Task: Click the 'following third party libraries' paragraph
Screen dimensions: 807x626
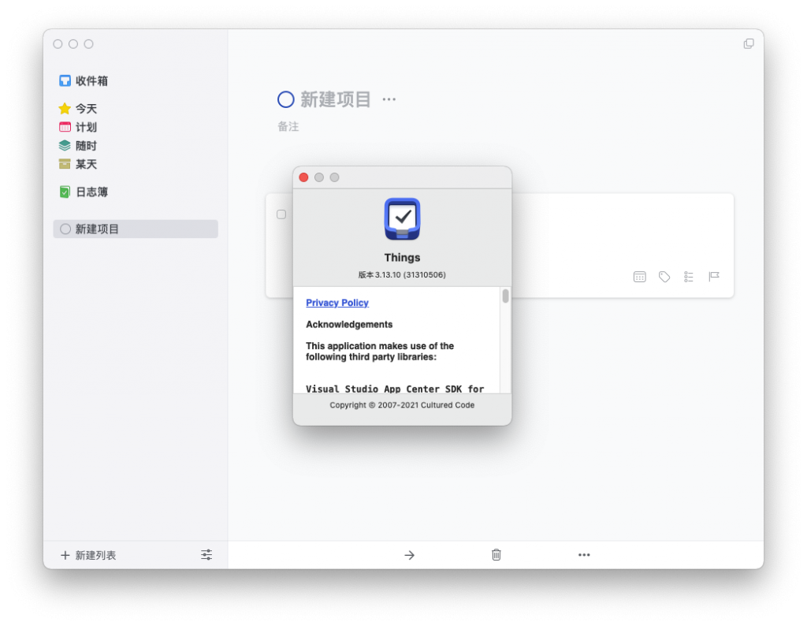Action: (x=380, y=352)
